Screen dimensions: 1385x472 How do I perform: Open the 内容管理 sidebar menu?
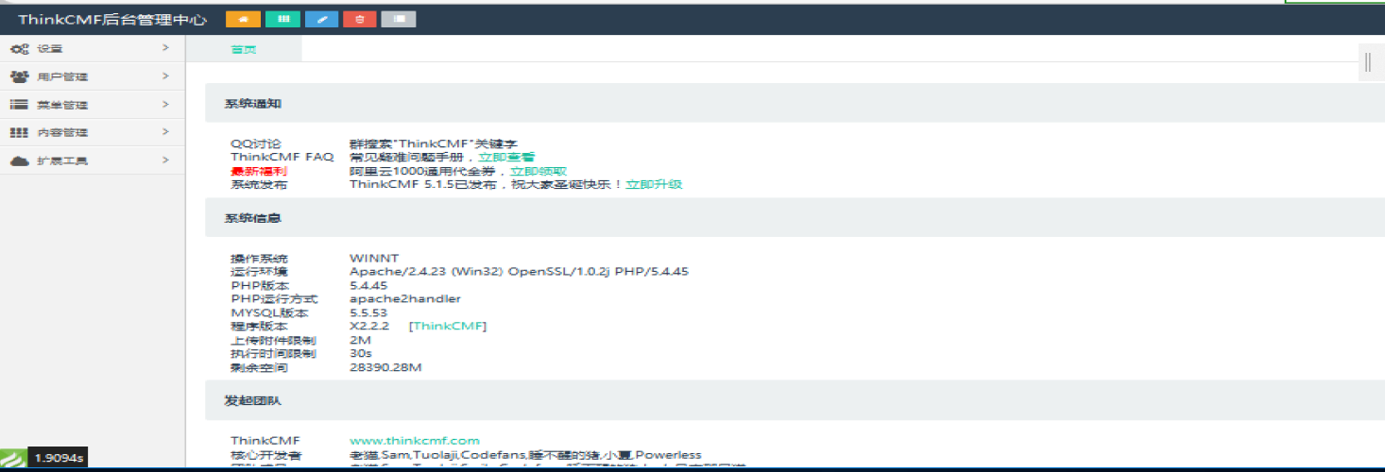point(93,133)
